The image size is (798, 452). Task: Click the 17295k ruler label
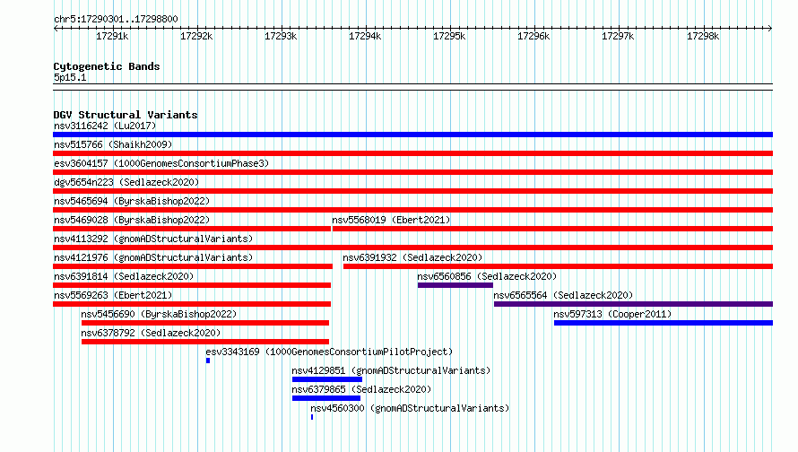449,36
